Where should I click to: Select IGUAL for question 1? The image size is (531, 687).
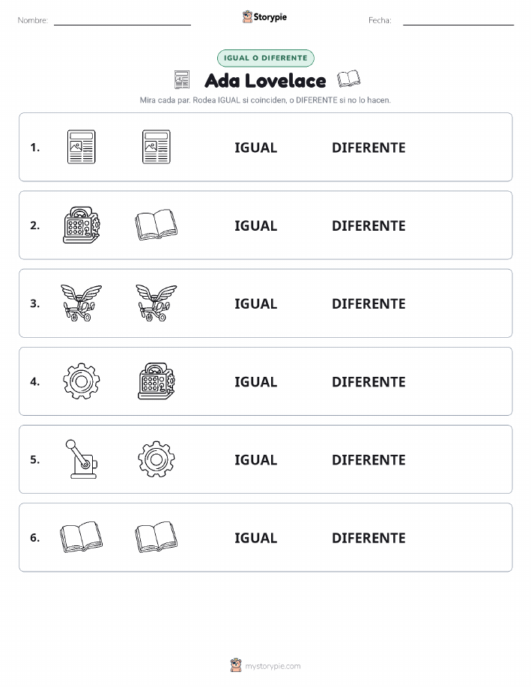(x=256, y=148)
